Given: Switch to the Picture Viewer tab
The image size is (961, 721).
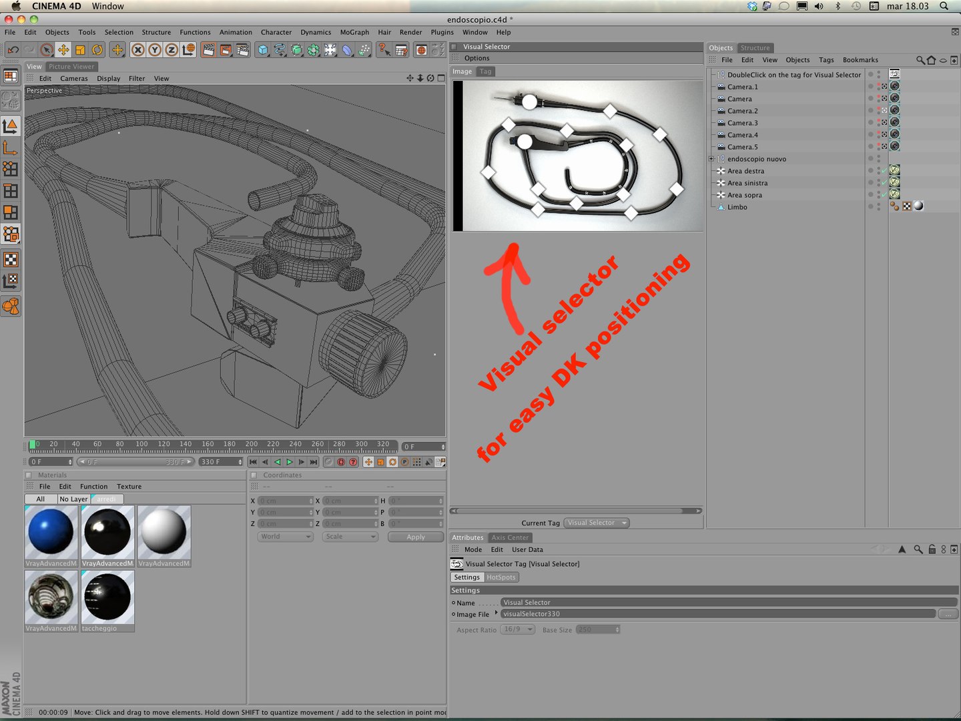Looking at the screenshot, I should tap(71, 67).
